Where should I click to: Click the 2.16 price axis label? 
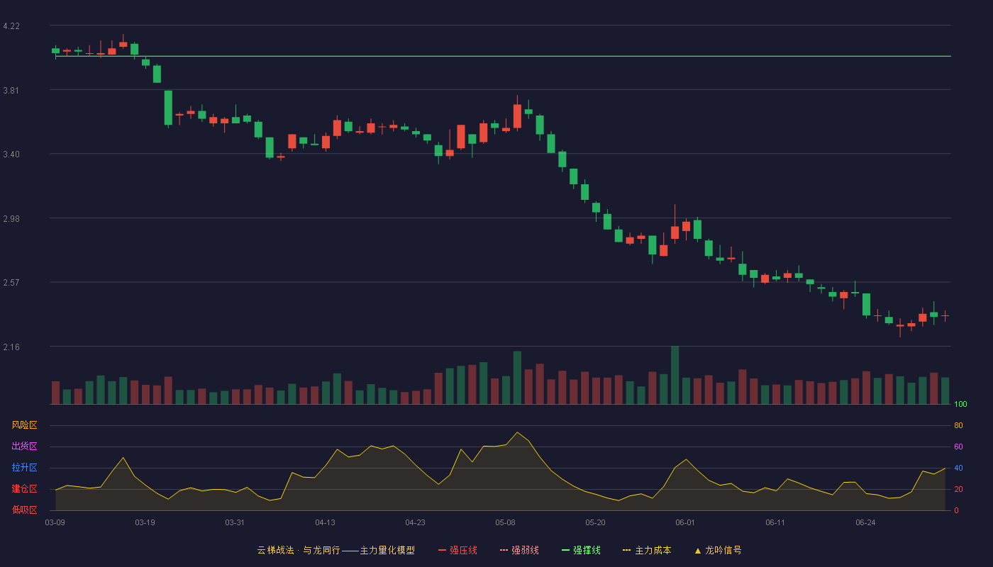click(x=11, y=347)
